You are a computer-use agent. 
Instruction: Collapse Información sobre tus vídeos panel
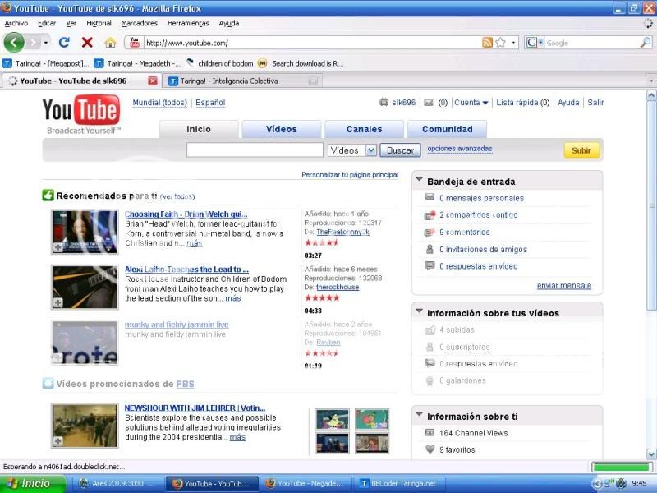click(x=419, y=311)
